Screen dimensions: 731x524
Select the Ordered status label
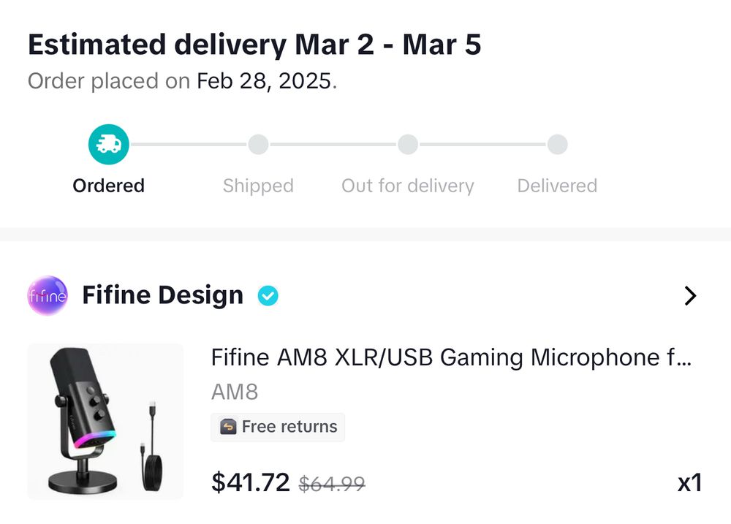click(x=109, y=186)
